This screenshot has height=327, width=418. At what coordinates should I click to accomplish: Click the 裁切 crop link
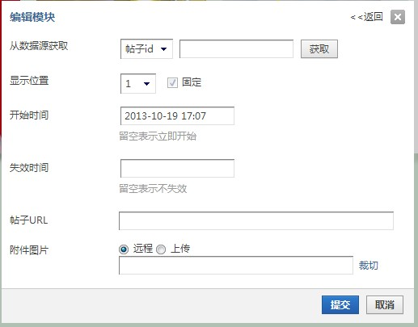point(368,266)
